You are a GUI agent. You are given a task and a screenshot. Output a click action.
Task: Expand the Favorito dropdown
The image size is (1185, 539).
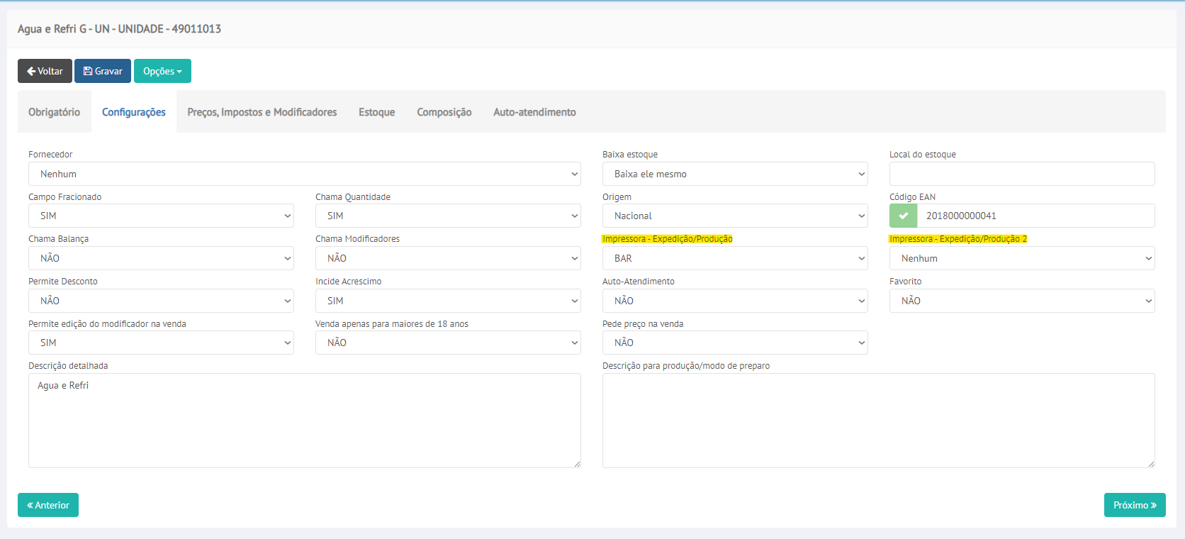1021,301
